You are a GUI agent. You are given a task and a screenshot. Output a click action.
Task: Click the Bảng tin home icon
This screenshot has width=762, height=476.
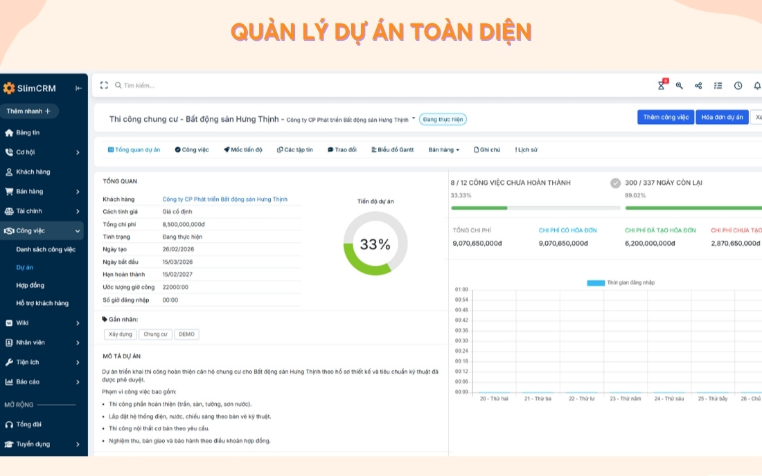click(9, 132)
